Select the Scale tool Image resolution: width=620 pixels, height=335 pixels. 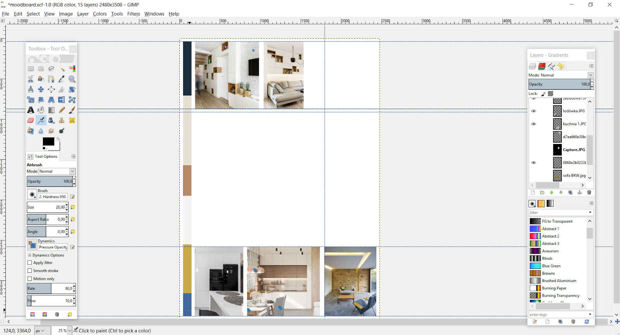tap(31, 100)
